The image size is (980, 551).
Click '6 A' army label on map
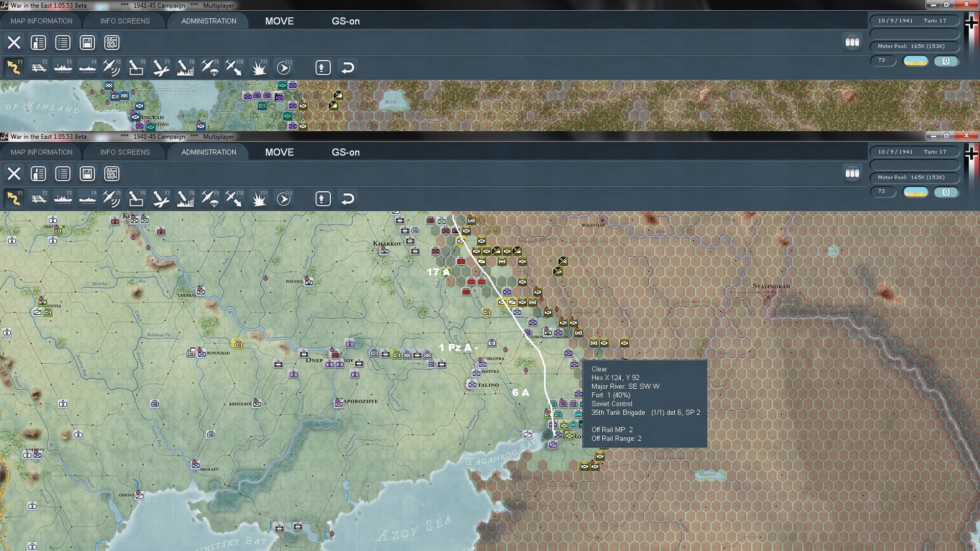coord(521,392)
